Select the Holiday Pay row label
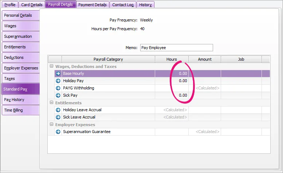This screenshot has height=173, width=283. pyautogui.click(x=73, y=81)
